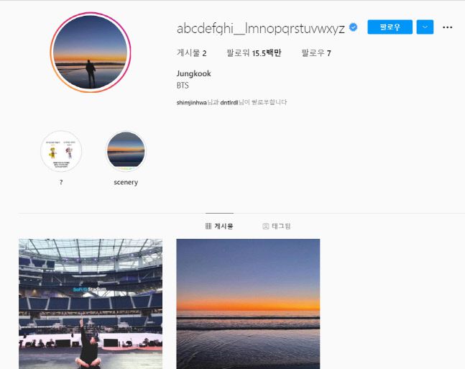The width and height of the screenshot is (465, 369).
Task: Click the blue verified badge icon
Action: (353, 27)
